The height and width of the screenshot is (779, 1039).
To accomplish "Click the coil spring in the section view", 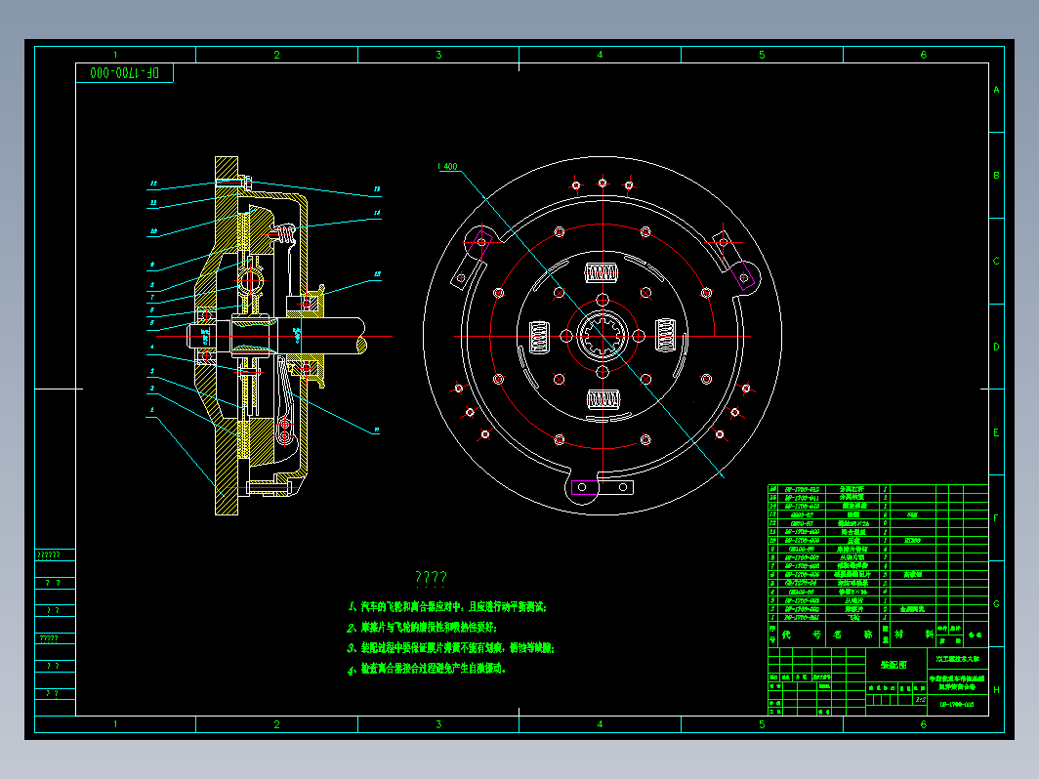I will (x=285, y=234).
